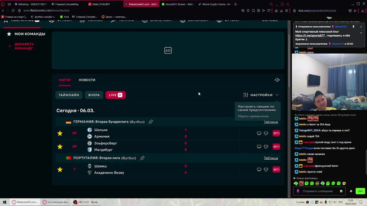This screenshot has width=367, height=206.
Task: Select the Вчера filter
Action: click(x=94, y=95)
